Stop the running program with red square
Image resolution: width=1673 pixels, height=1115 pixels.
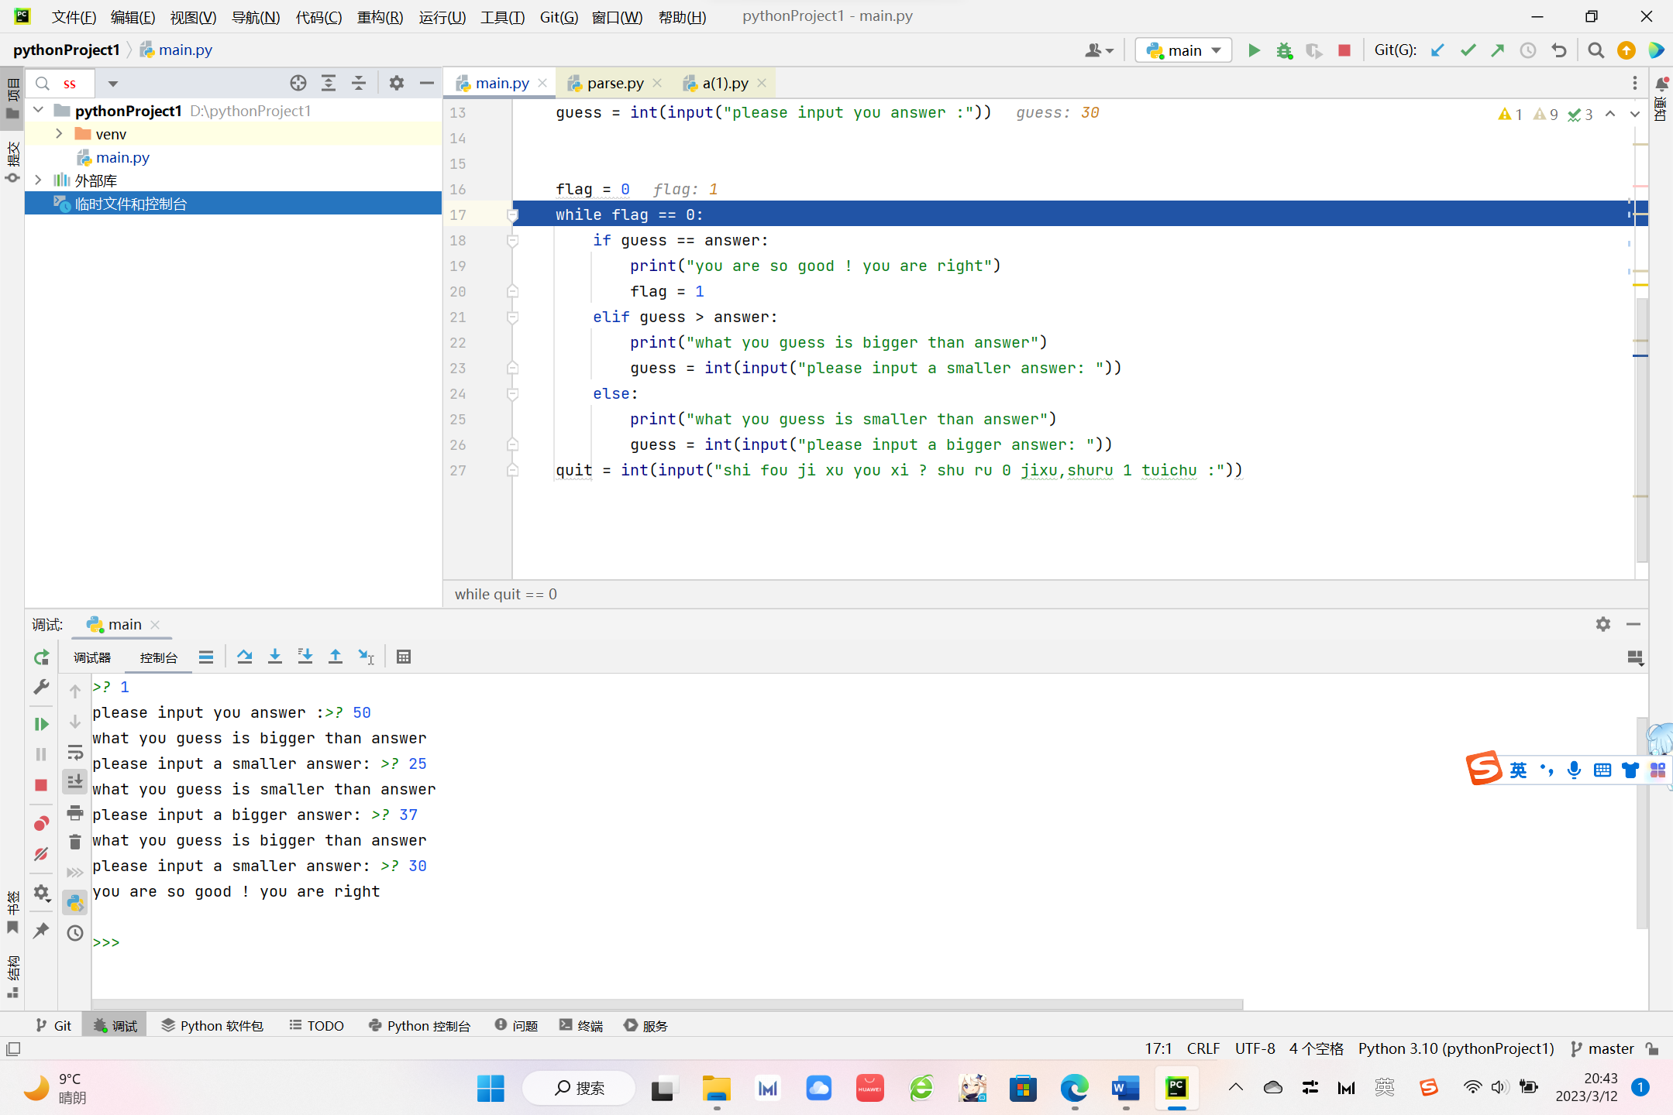click(1344, 50)
